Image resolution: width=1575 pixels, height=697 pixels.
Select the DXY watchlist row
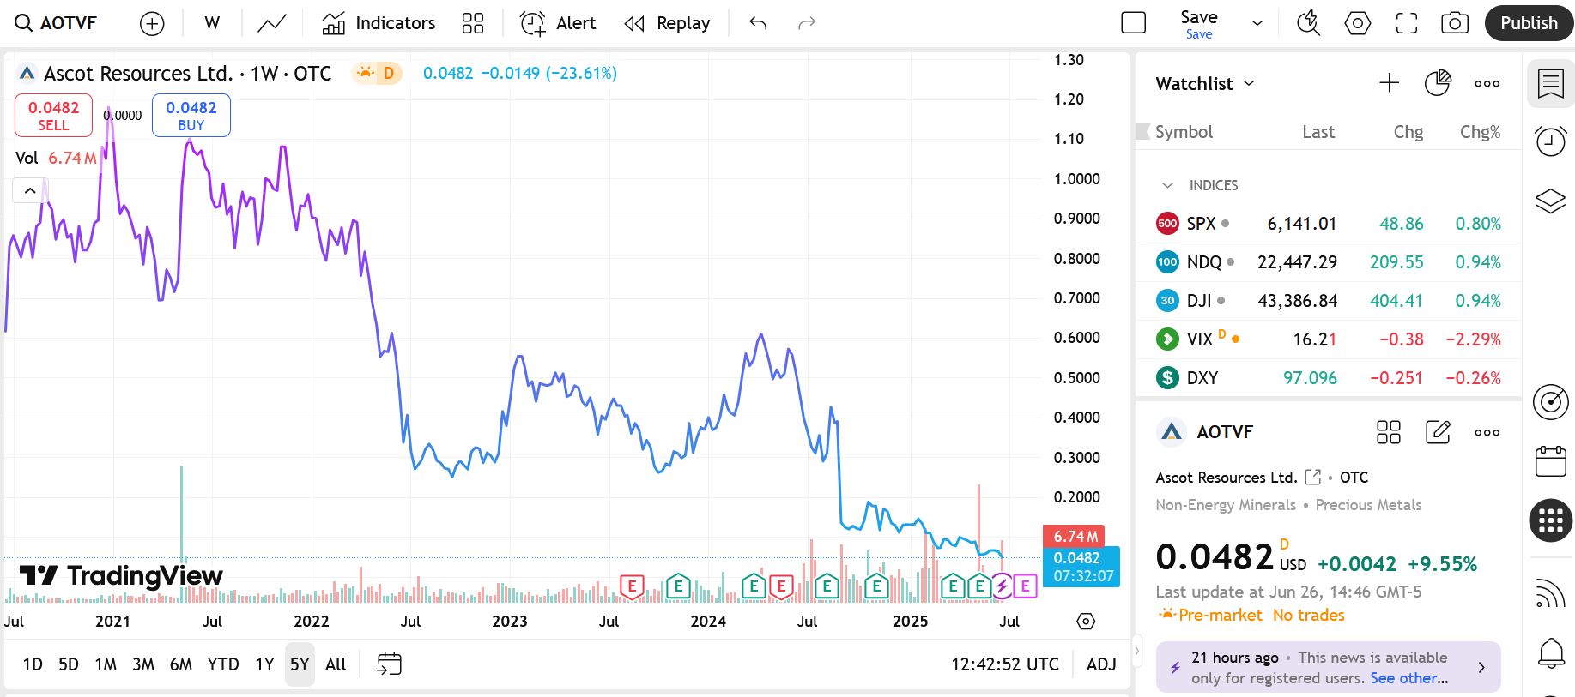coord(1328,378)
